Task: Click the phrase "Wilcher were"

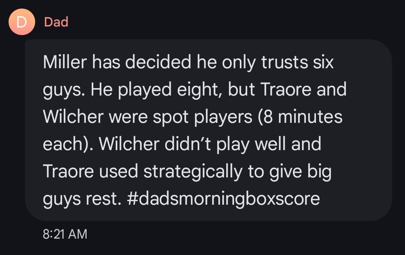Action: coord(95,117)
